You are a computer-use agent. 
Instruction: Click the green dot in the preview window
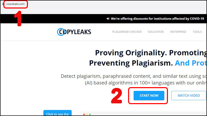tap(90, 114)
